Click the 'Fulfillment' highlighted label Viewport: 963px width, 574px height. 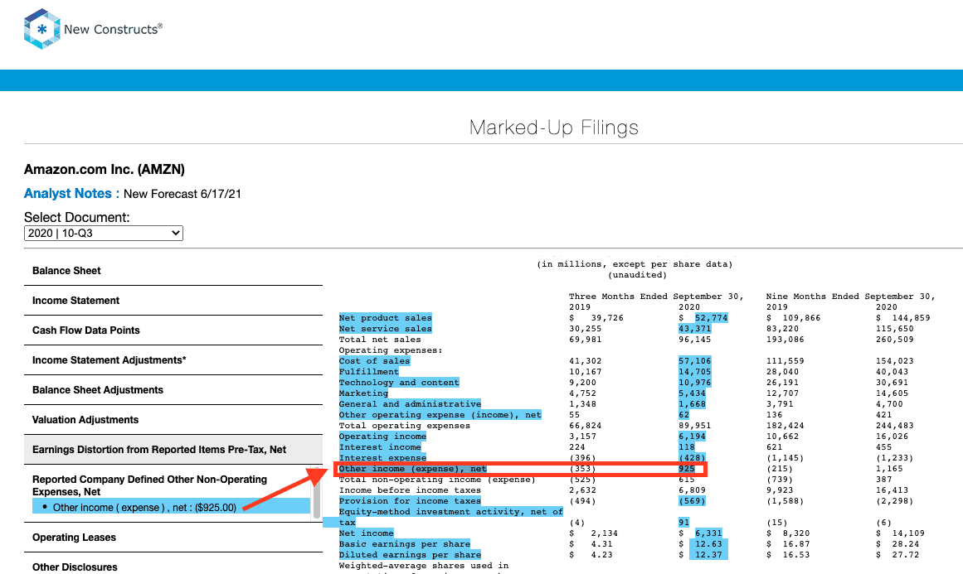(x=368, y=372)
